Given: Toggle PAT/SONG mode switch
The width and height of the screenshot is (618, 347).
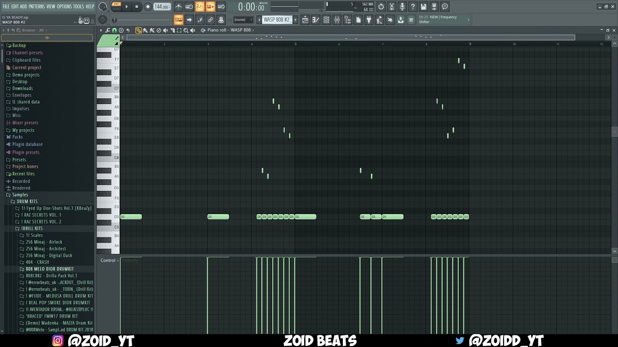Looking at the screenshot, I should tap(116, 6).
